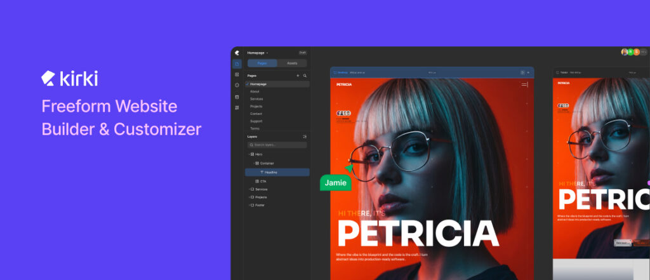Viewport: 650px width, 280px height.
Task: Click the 'HI THERE, IT'S' text in Desktop preview
Action: coord(362,213)
